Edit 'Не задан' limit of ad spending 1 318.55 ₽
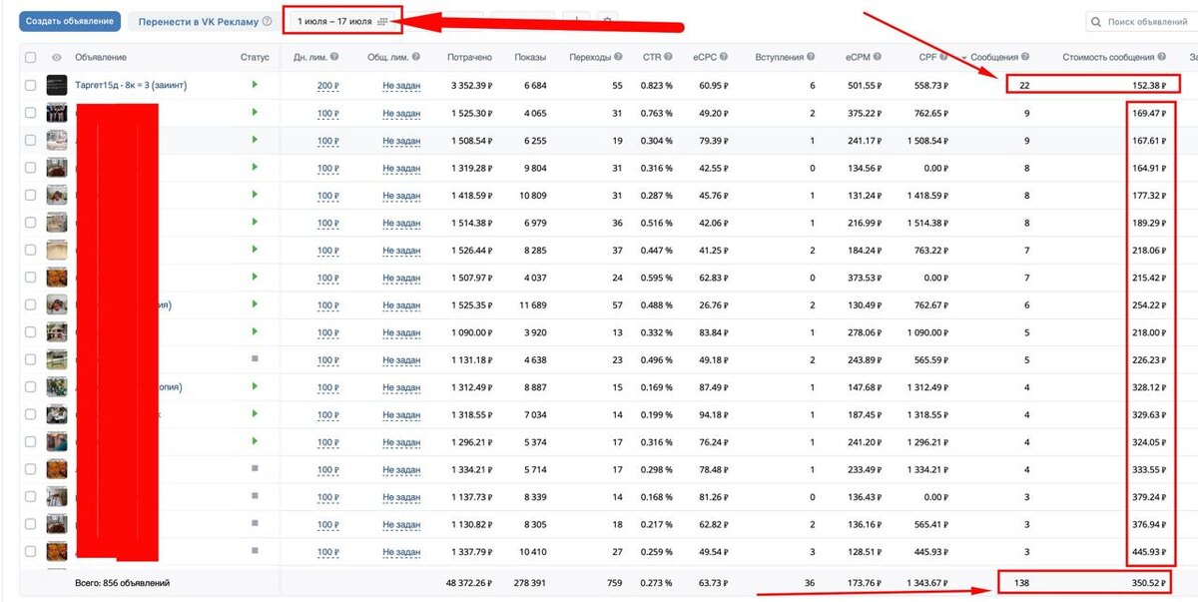 pos(401,414)
